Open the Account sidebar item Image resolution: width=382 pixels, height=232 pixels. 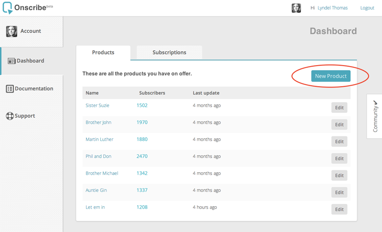32,32
